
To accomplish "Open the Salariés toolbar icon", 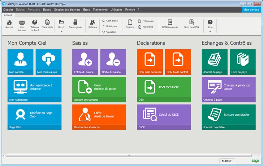I will pos(93,24).
